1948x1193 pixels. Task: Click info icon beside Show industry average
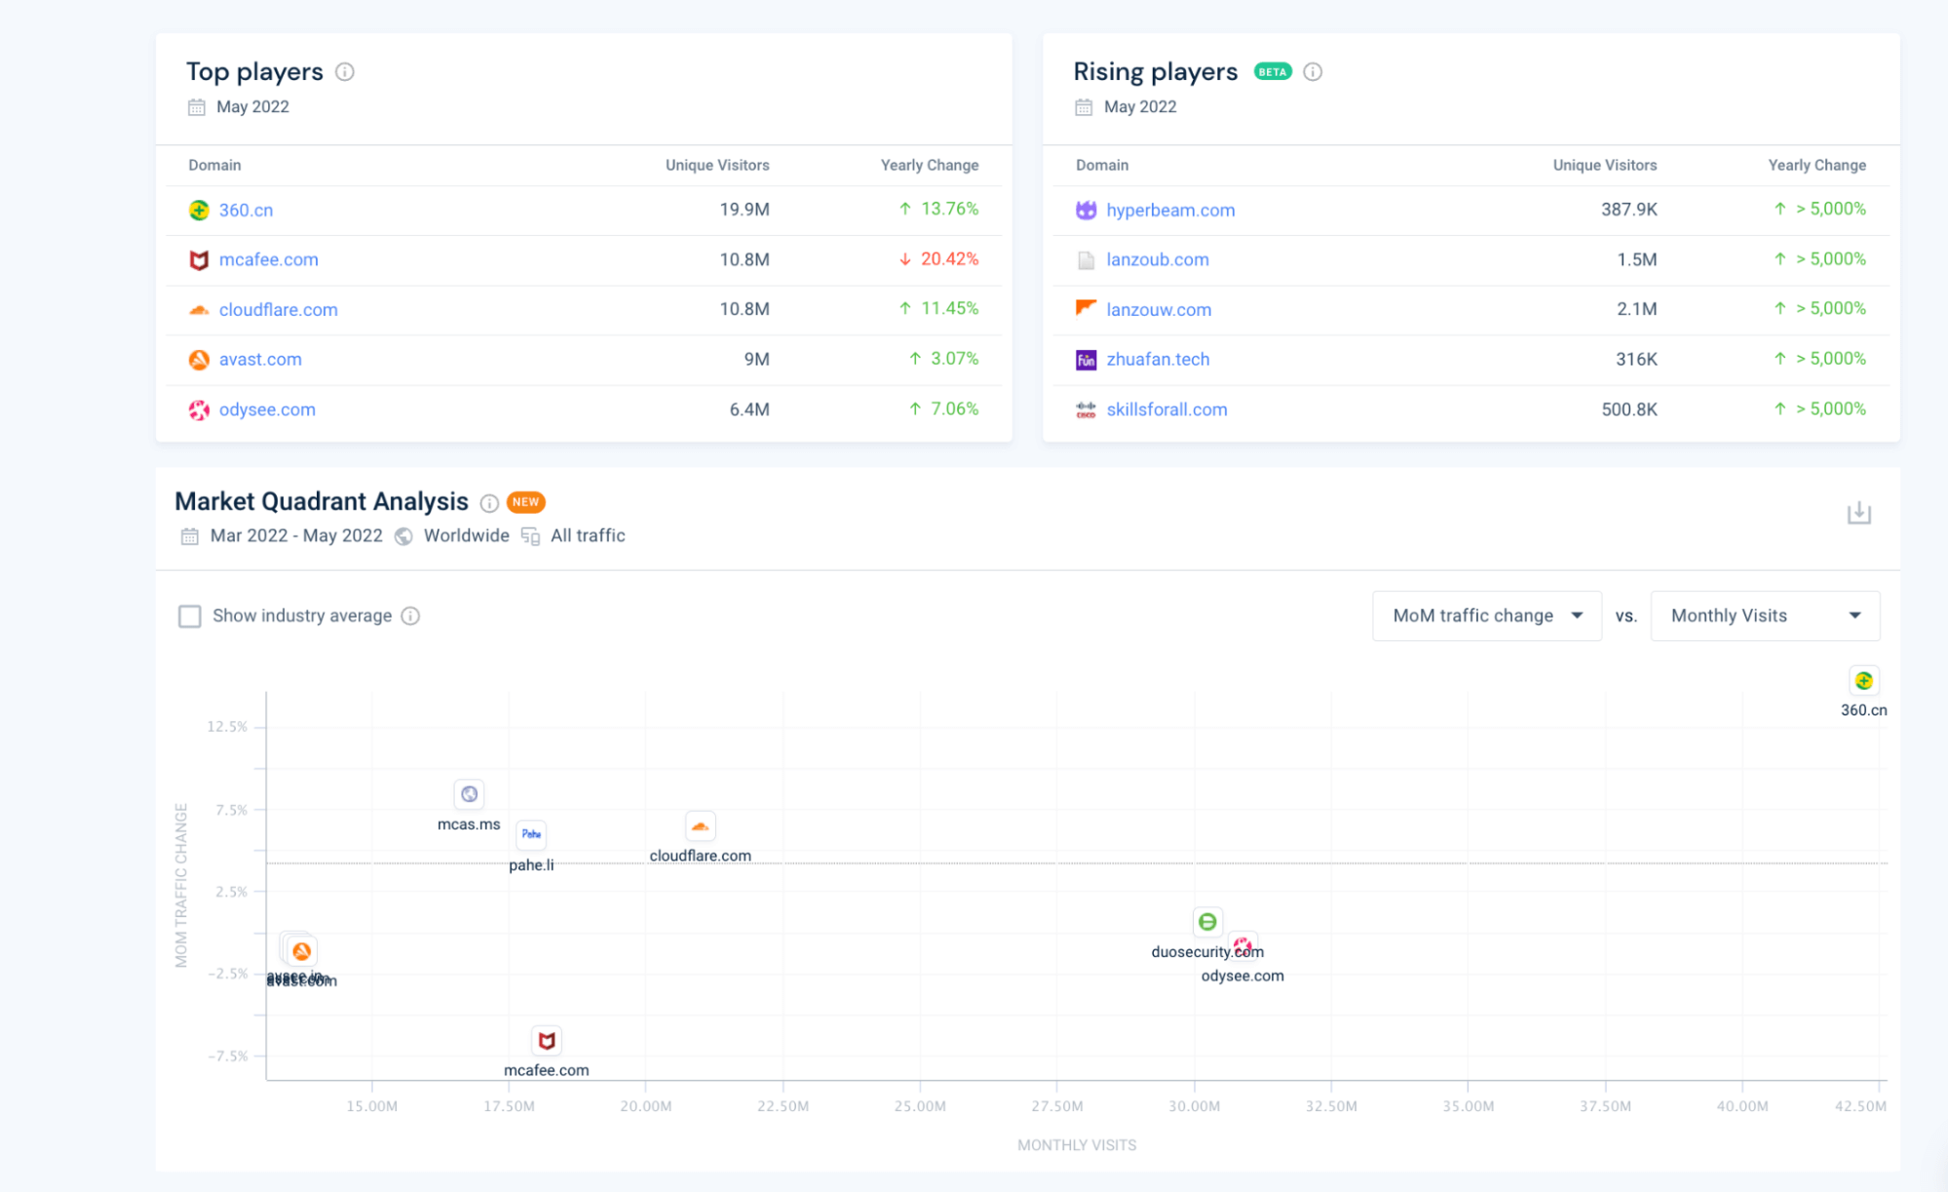(410, 616)
